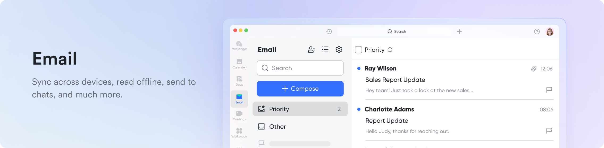Open Meetings in the sidebar
604x148 pixels.
coord(239,115)
